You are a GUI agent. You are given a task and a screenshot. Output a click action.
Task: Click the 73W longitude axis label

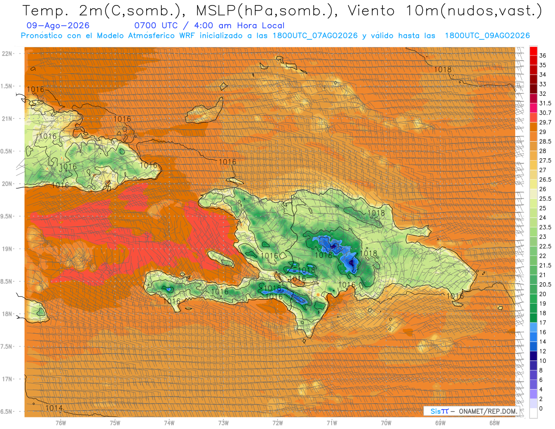click(223, 423)
